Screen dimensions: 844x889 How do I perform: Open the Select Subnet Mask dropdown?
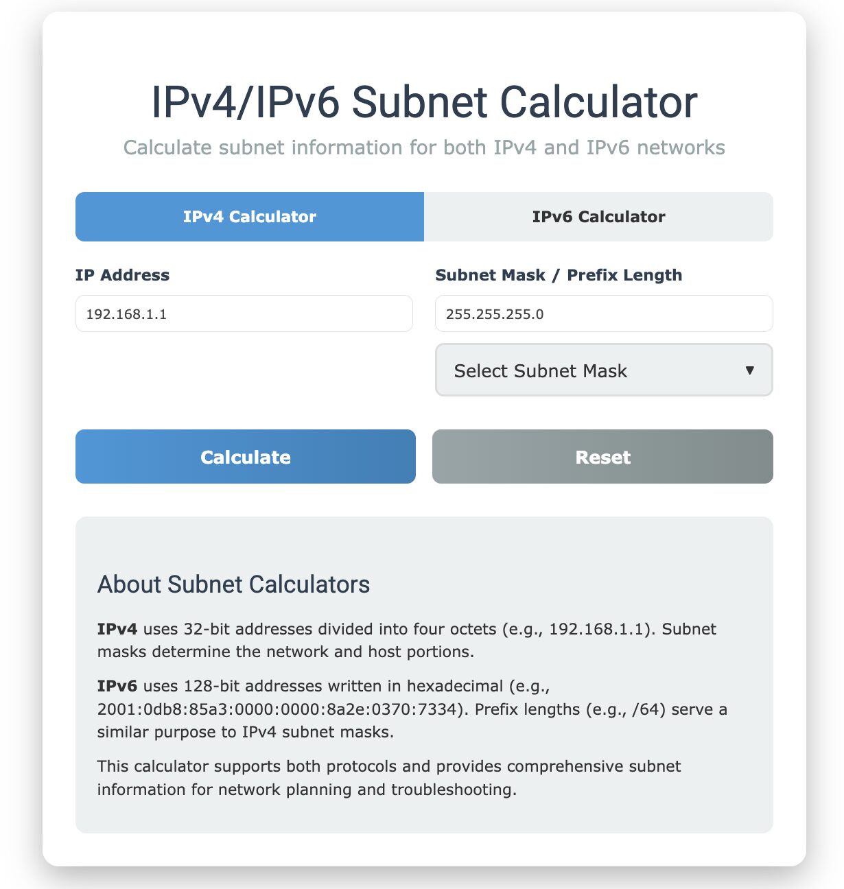pos(603,370)
